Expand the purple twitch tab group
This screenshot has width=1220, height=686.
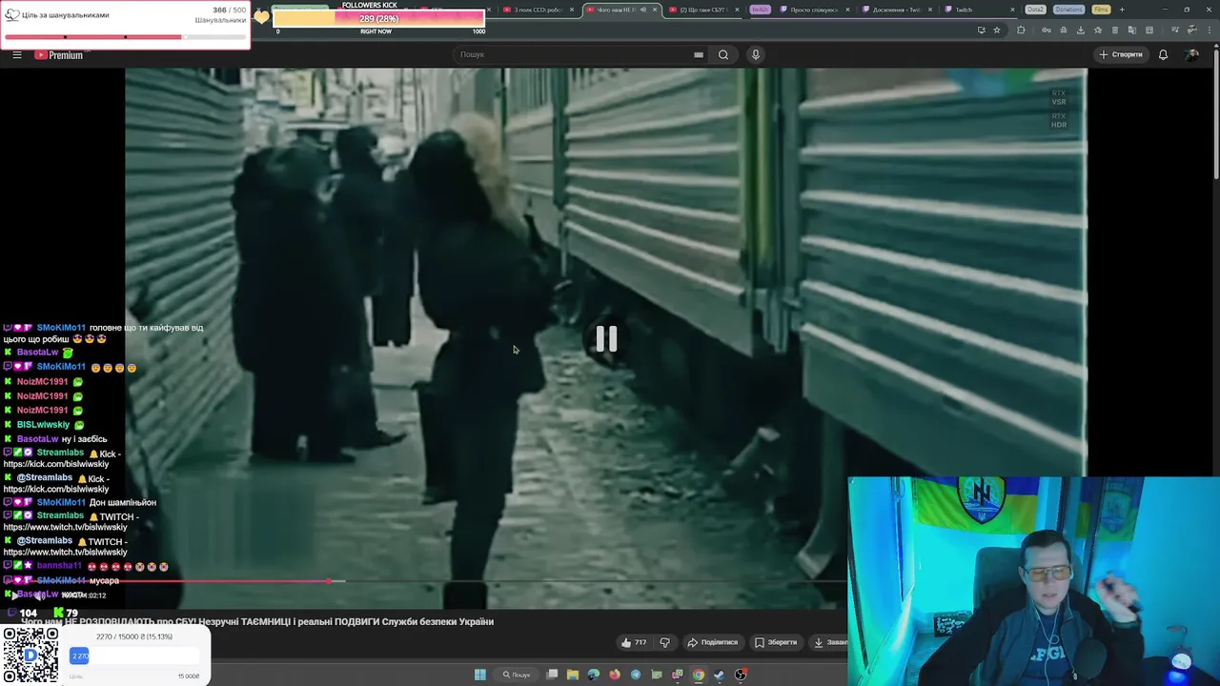(760, 10)
